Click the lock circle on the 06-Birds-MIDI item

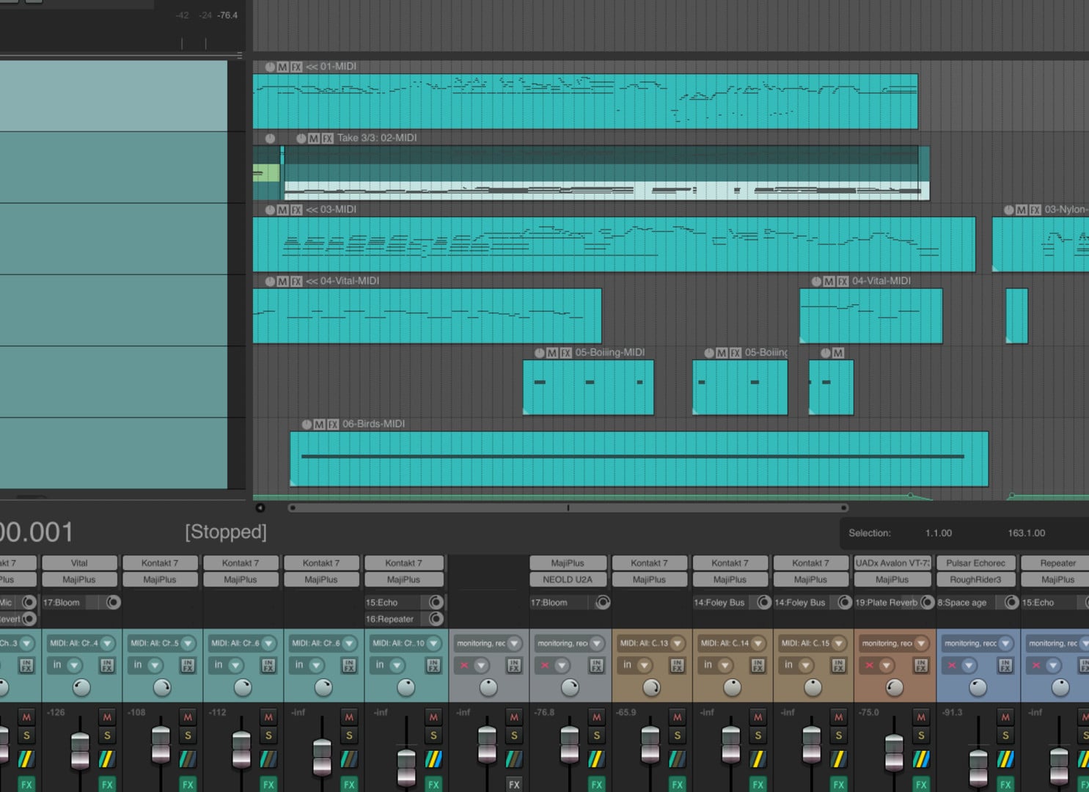307,424
